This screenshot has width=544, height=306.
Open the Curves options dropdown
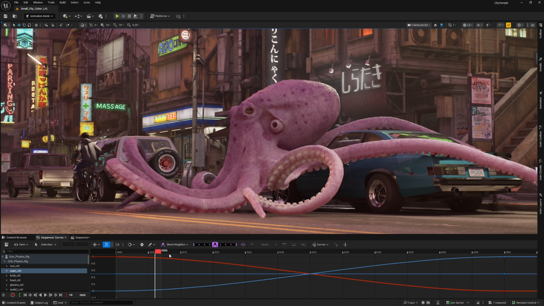[x=321, y=245]
